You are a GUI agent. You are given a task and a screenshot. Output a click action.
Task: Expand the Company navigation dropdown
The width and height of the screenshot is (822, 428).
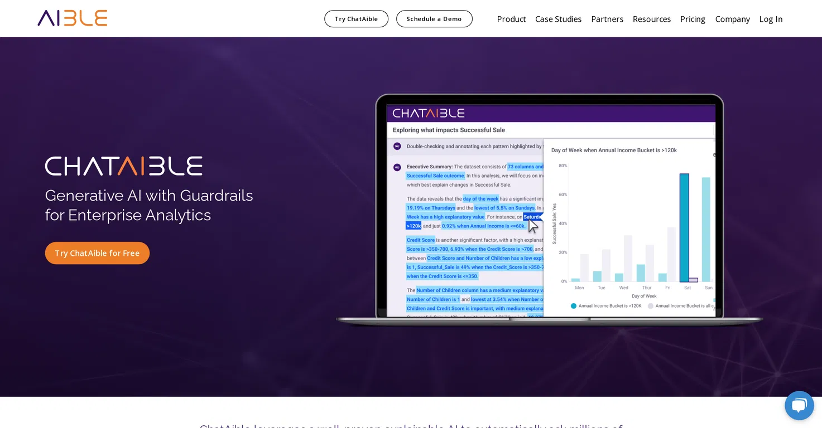(732, 19)
